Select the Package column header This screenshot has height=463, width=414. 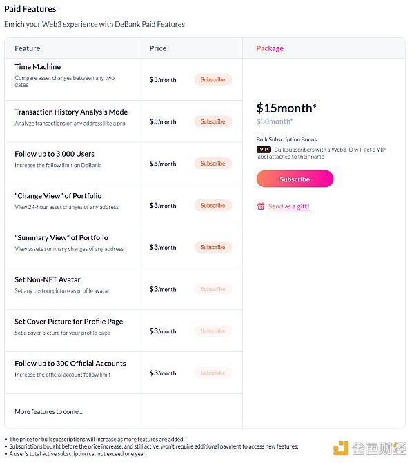pyautogui.click(x=270, y=48)
